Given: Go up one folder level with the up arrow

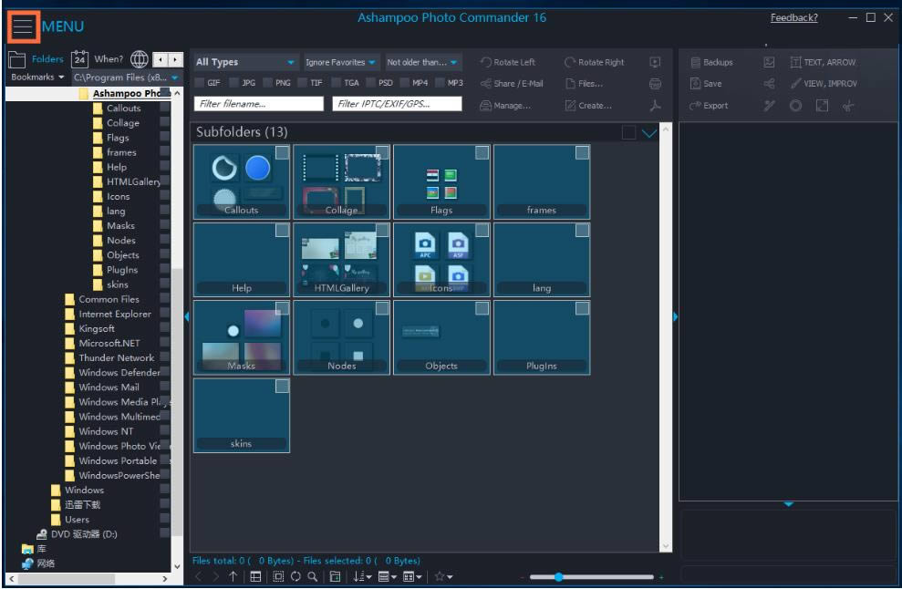Looking at the screenshot, I should (x=233, y=576).
